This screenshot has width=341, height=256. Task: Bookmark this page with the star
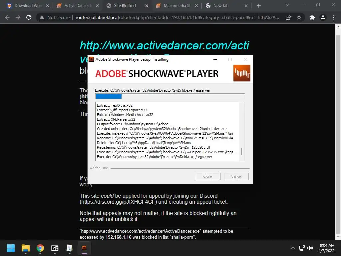(299, 17)
